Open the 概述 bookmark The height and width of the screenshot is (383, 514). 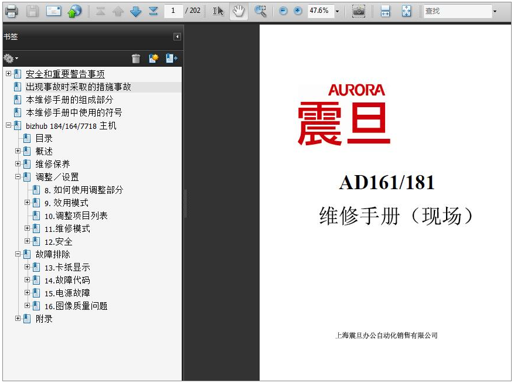pos(44,151)
